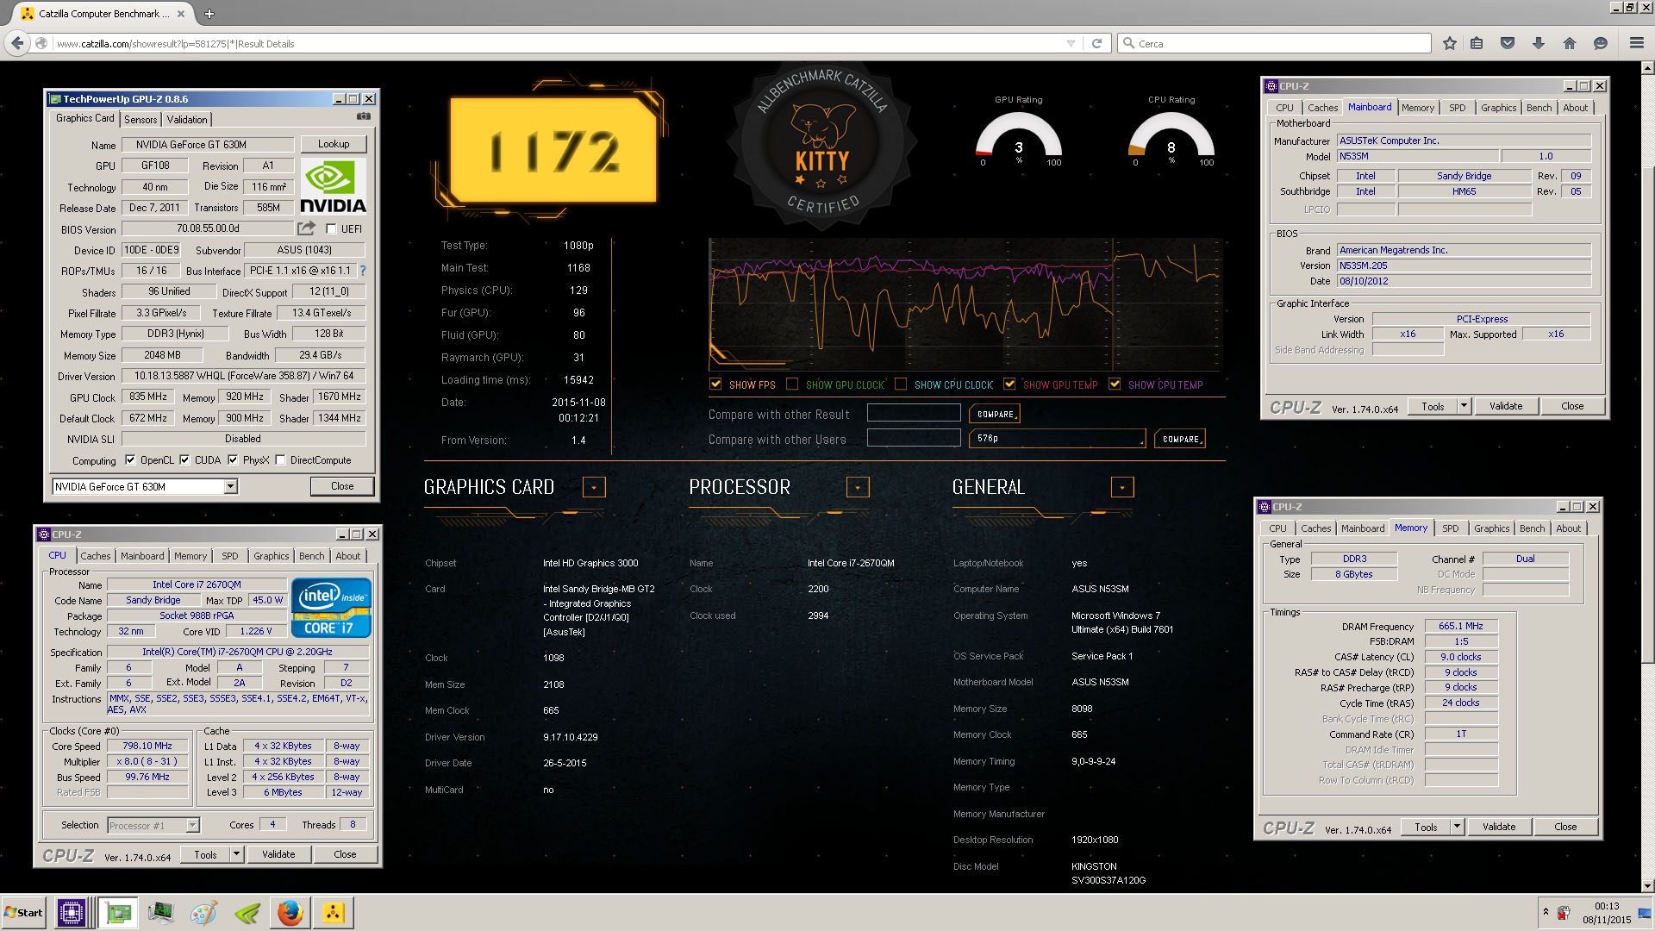
Task: Click the monitor taskbar icon next to GPU-Z
Action: pyautogui.click(x=160, y=913)
